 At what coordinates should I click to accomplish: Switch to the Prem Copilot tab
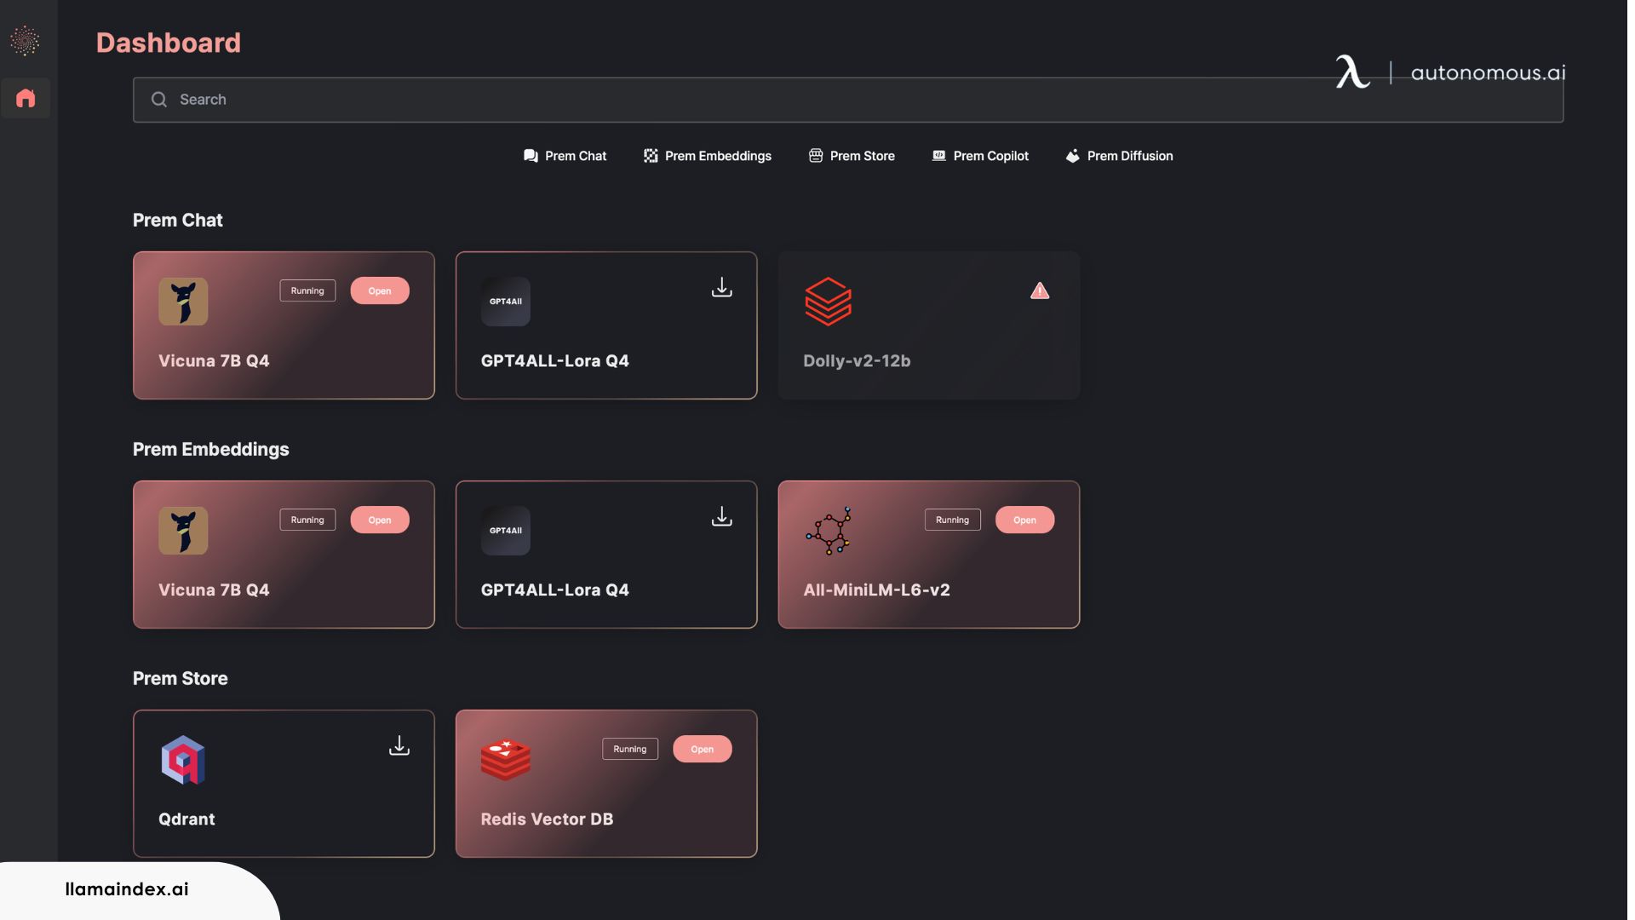point(980,156)
